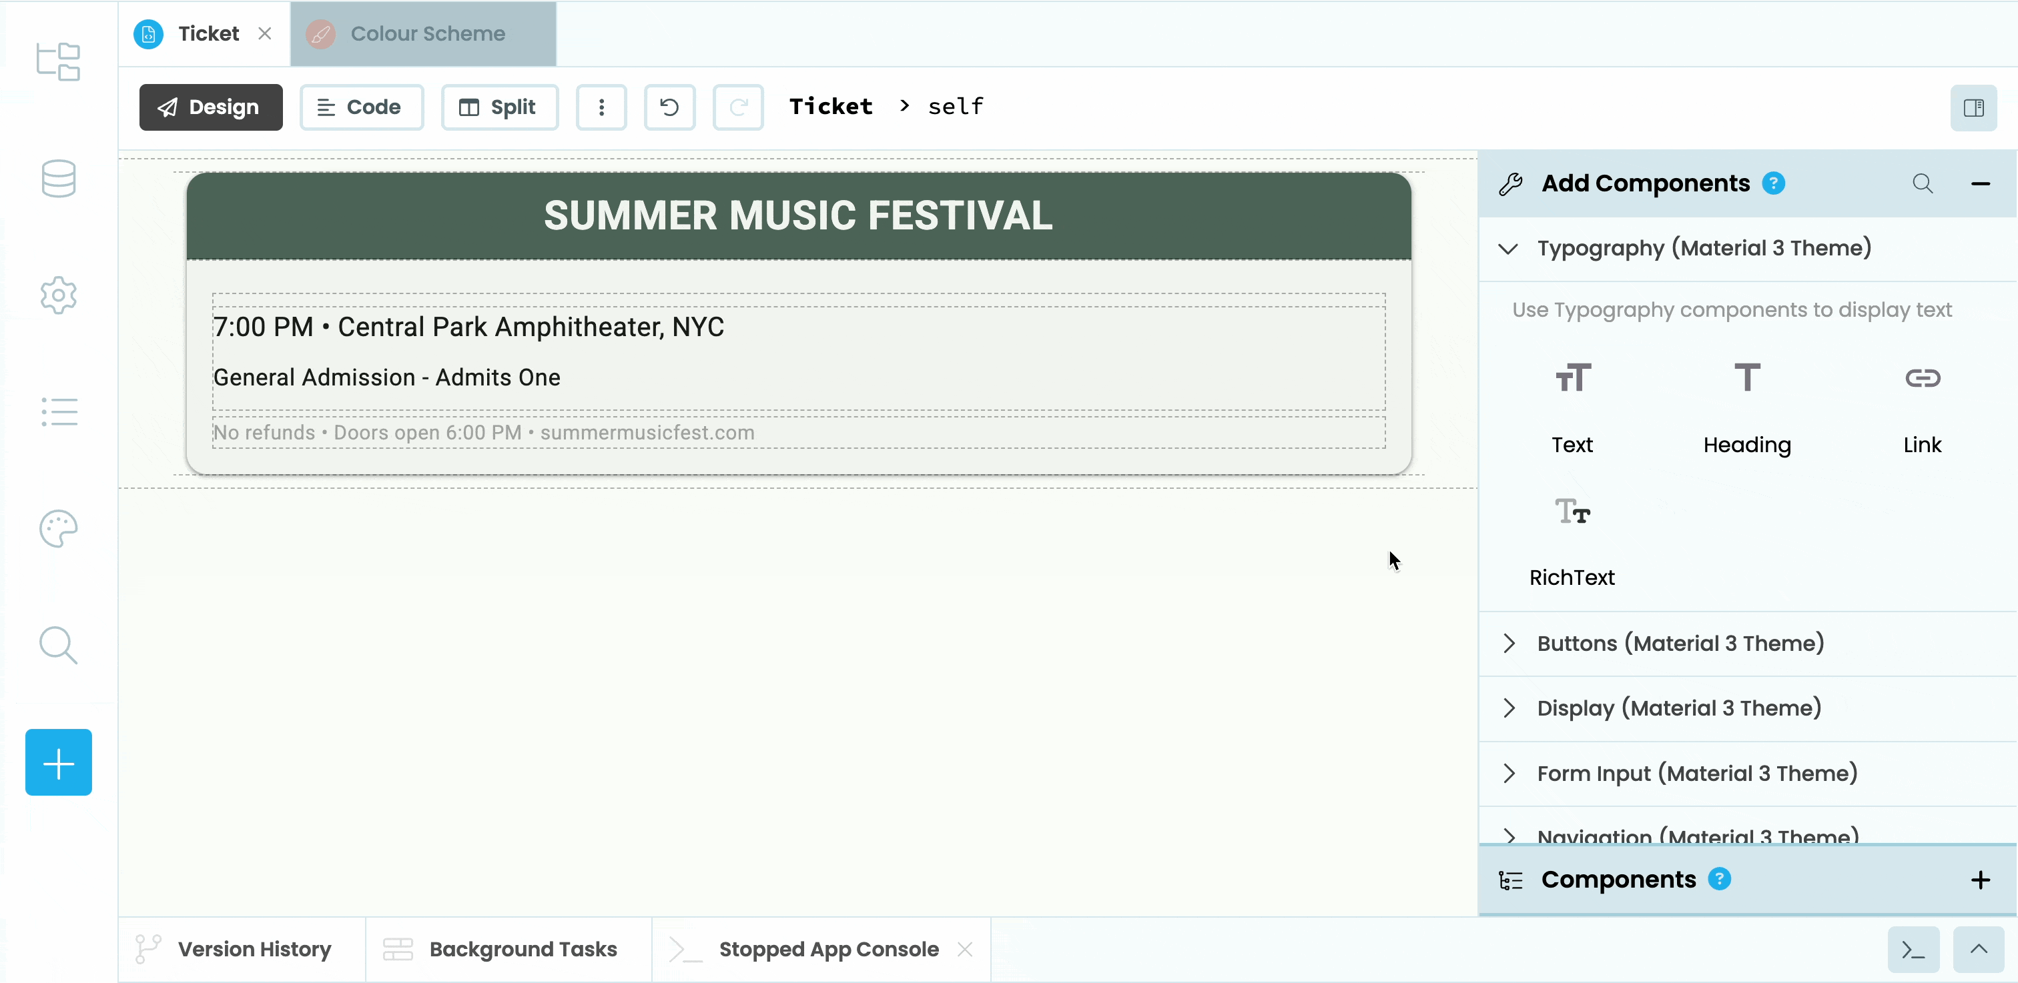The image size is (2018, 983).
Task: Open the Search magnifier in the sidebar
Action: coord(58,645)
